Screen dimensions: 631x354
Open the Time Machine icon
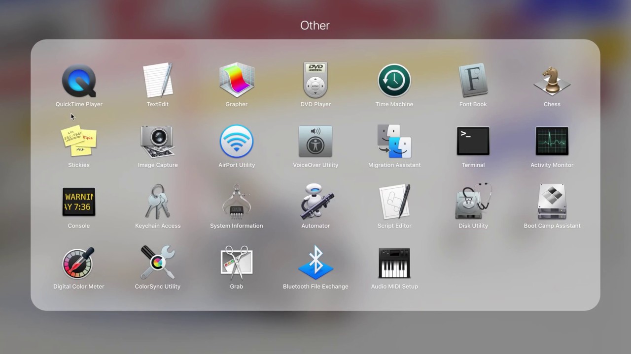click(394, 80)
